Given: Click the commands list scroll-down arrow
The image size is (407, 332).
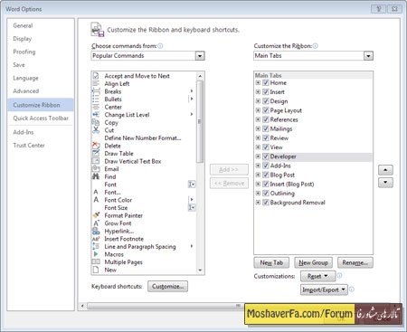Looking at the screenshot, I should 200,270.
